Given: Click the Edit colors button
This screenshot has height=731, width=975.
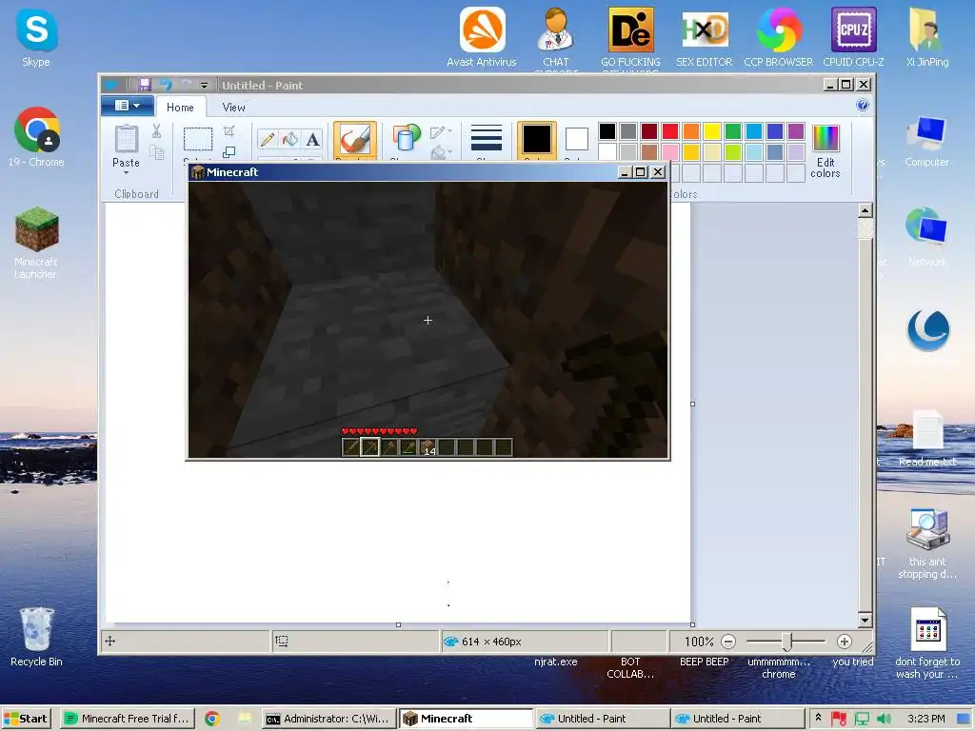Looking at the screenshot, I should coord(826,151).
